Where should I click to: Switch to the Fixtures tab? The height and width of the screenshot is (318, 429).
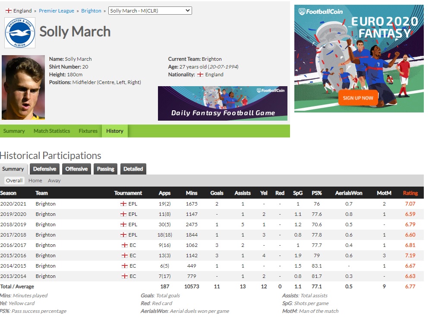click(88, 131)
